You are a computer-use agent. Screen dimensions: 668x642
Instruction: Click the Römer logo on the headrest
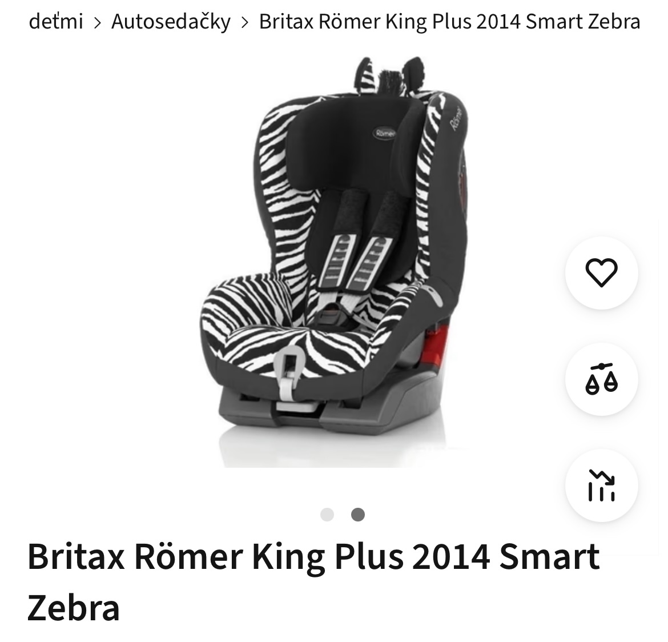point(385,134)
